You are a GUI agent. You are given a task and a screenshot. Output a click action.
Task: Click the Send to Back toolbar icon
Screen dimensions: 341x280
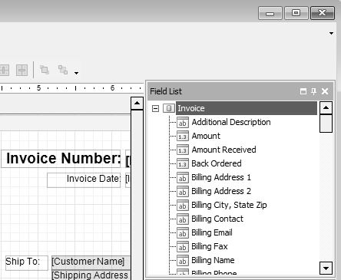point(63,70)
